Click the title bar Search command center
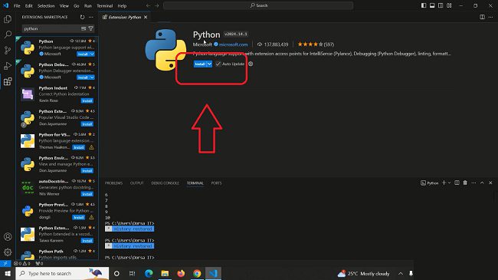Screen dimensions: 498x280 pos(258,5)
